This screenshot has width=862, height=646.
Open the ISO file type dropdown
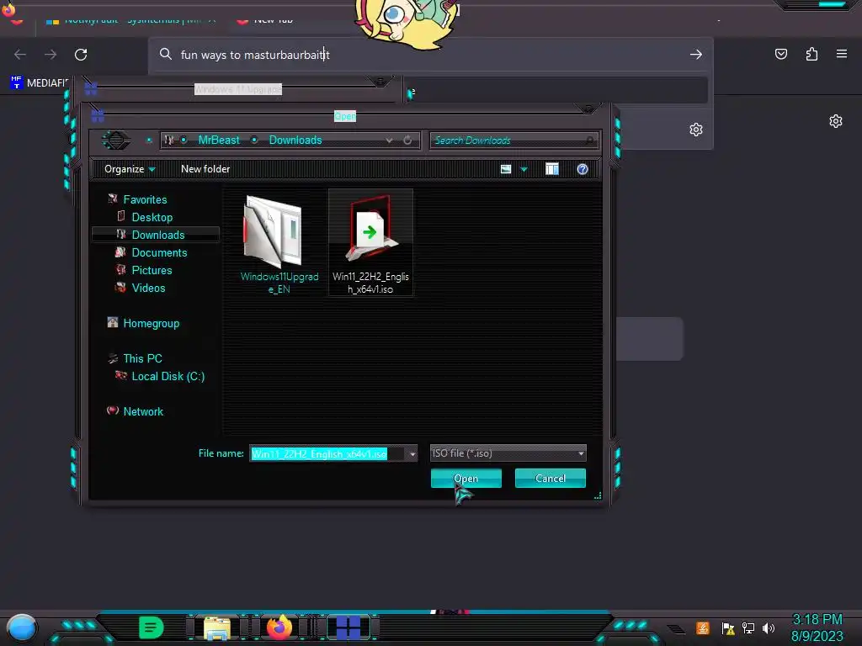508,453
